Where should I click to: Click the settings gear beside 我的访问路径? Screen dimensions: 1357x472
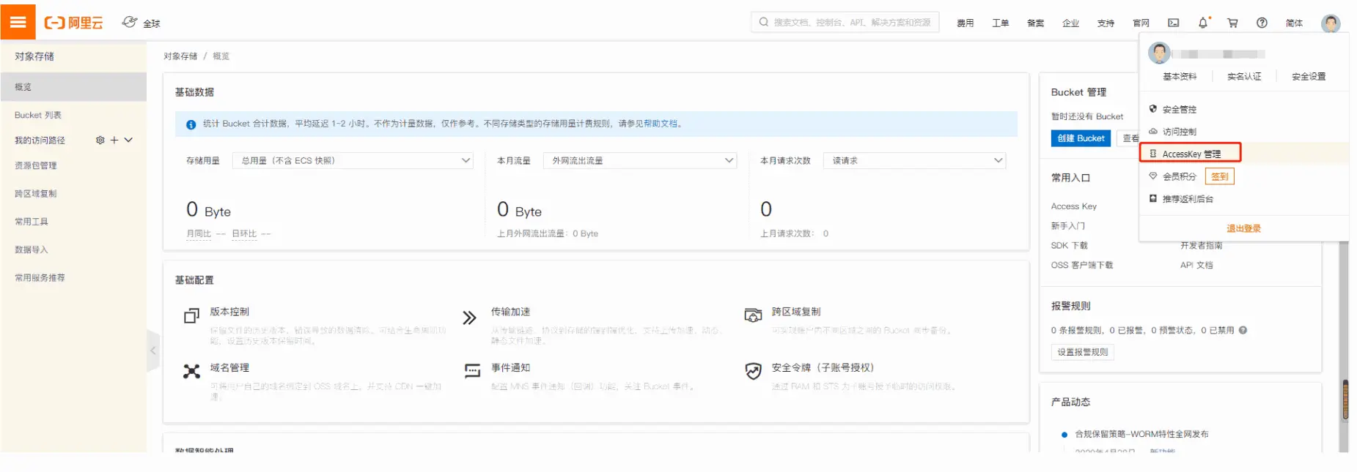[100, 140]
